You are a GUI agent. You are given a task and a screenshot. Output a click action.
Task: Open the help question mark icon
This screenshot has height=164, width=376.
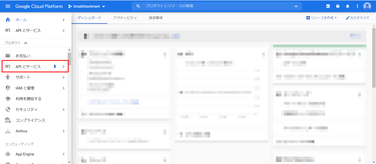tap(338, 7)
